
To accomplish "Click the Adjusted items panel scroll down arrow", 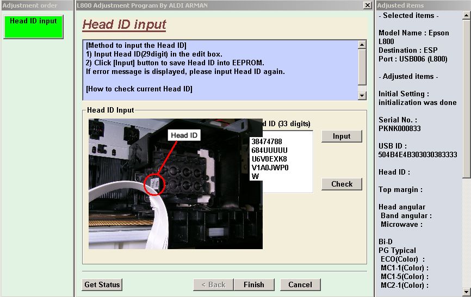I will (x=467, y=292).
